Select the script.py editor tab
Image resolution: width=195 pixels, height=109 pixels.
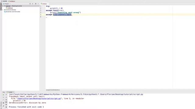point(44,4)
